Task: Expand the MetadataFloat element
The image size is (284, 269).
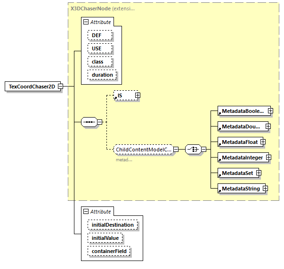Action: tap(263, 142)
